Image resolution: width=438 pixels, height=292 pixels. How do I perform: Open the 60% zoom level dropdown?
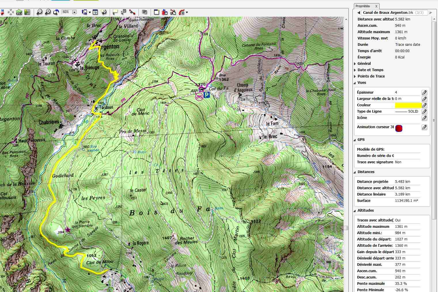[74, 12]
